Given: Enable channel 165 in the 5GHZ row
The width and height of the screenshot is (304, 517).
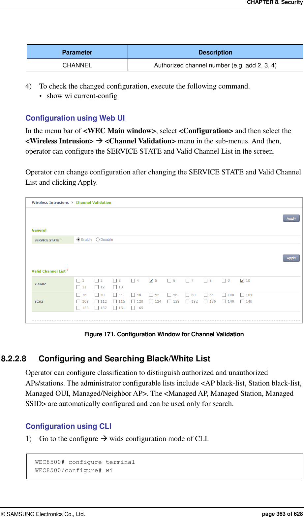Looking at the screenshot, I should [x=133, y=307].
